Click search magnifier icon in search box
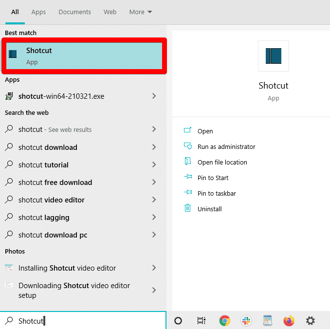 9,321
